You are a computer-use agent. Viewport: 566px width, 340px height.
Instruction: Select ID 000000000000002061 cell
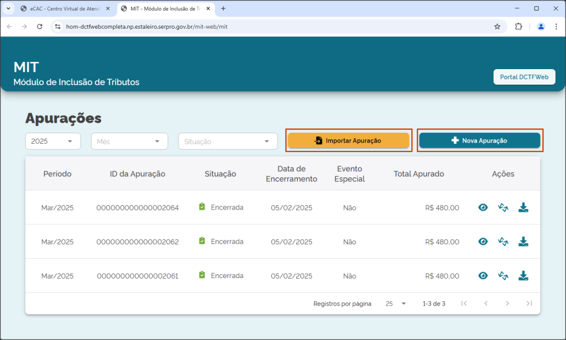point(138,276)
